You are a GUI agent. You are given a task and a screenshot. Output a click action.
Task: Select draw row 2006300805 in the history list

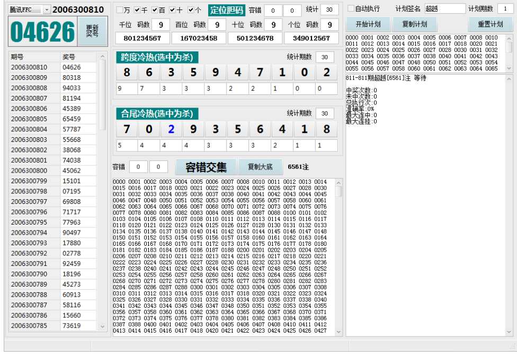tap(53, 119)
